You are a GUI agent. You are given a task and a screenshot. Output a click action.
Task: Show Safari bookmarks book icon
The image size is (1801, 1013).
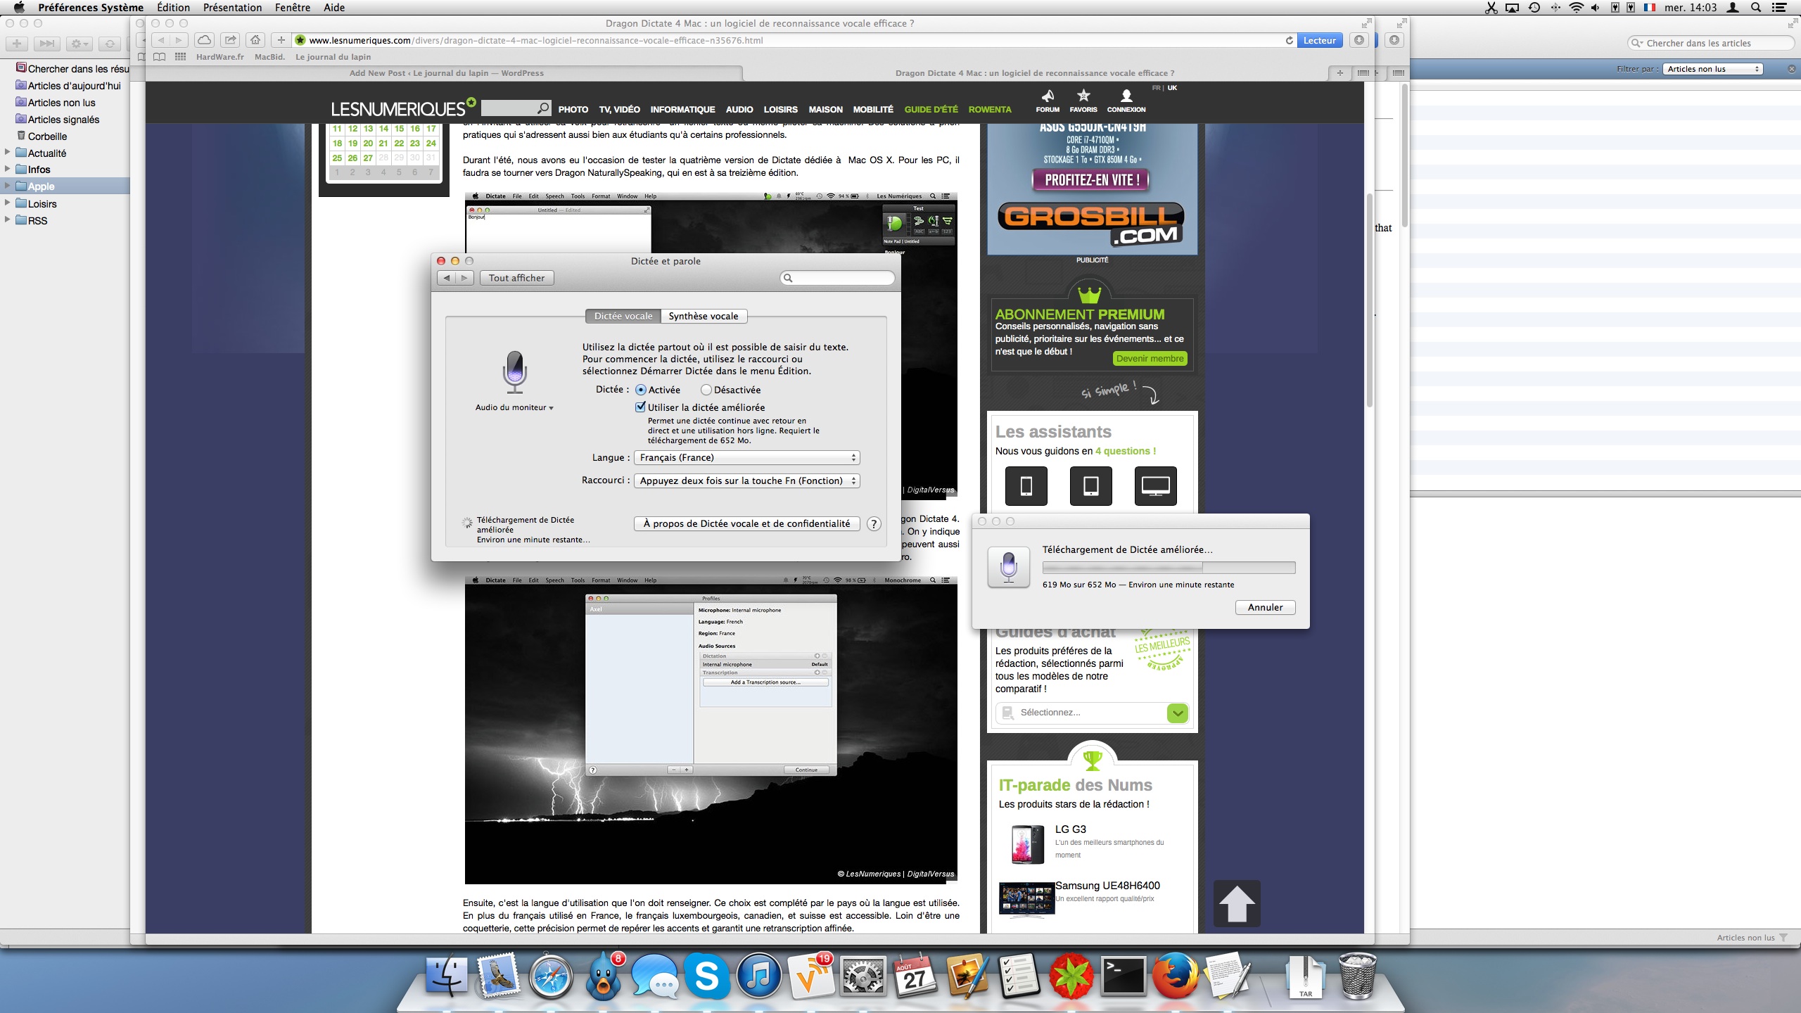tap(160, 57)
